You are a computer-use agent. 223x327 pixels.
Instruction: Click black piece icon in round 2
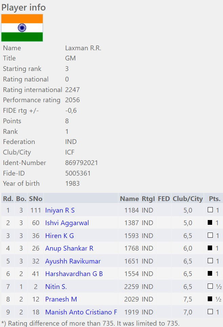[210, 223]
